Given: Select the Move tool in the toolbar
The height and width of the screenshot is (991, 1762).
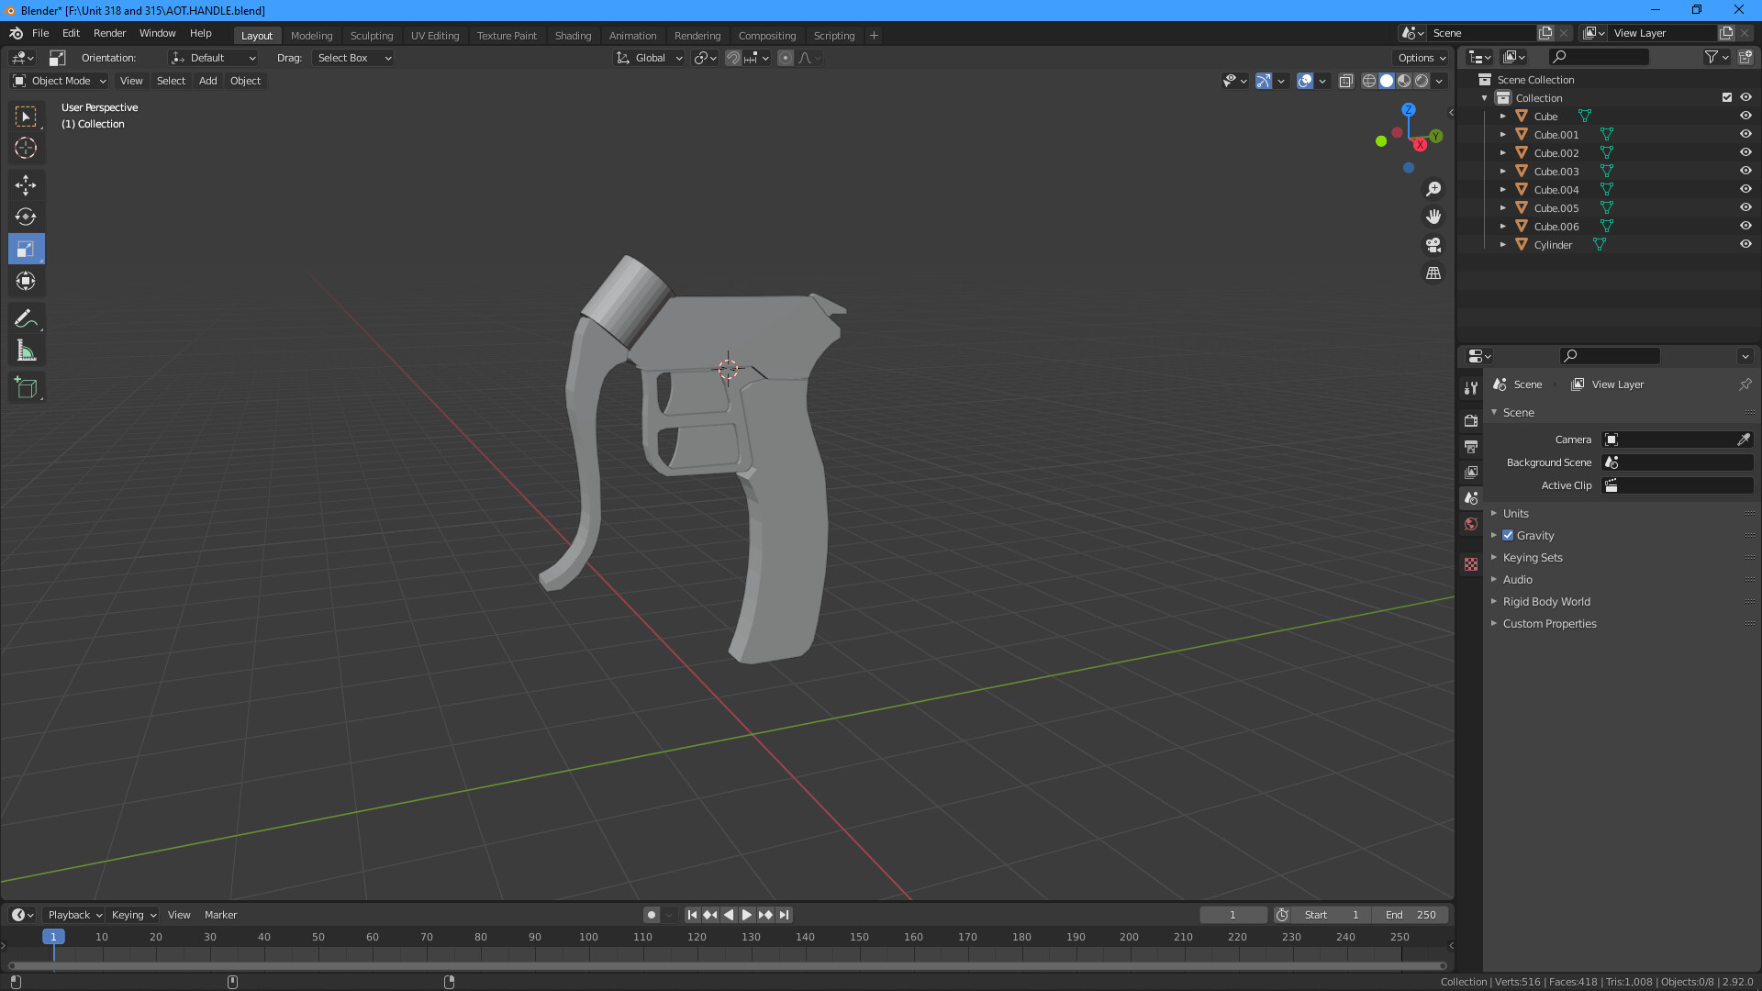Looking at the screenshot, I should click(x=26, y=185).
